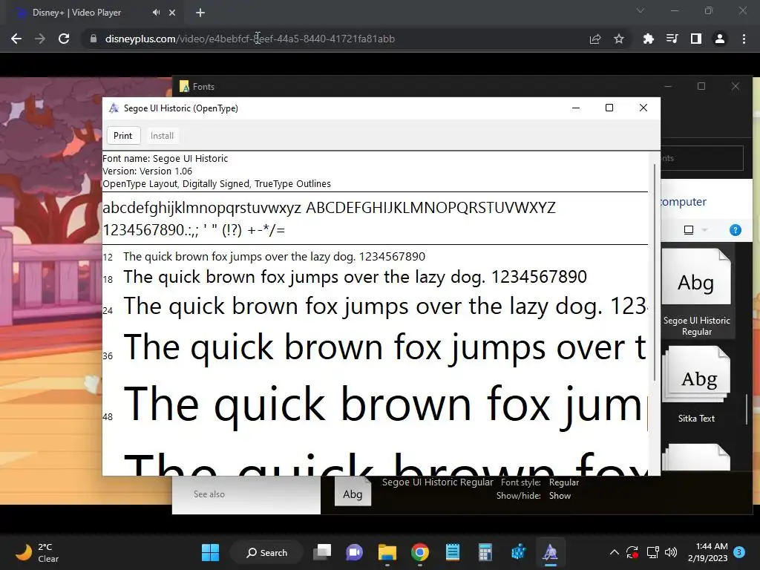Switch to Google Chrome on taskbar
The height and width of the screenshot is (570, 760).
pos(420,552)
